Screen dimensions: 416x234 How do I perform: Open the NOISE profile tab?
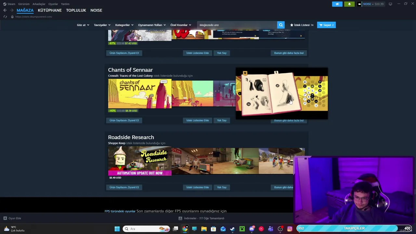pyautogui.click(x=96, y=10)
